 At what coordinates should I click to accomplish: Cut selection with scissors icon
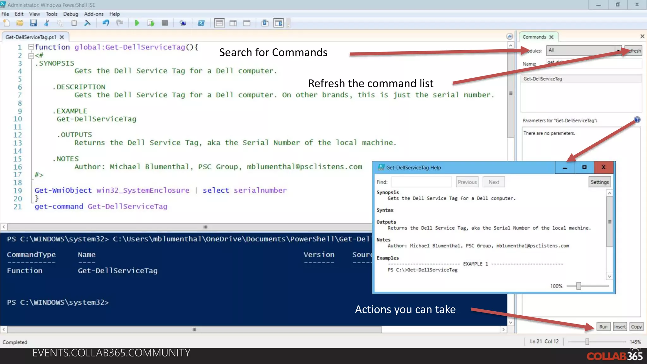click(x=47, y=23)
